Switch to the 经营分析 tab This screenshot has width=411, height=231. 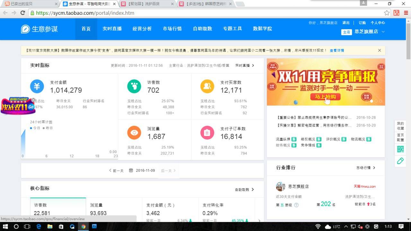tap(142, 29)
